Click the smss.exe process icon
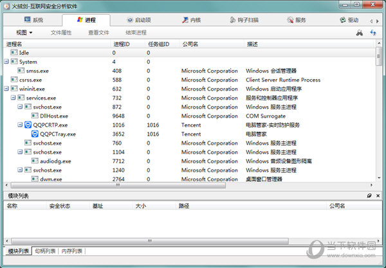Screen dimensions: 386x268 click(x=21, y=71)
